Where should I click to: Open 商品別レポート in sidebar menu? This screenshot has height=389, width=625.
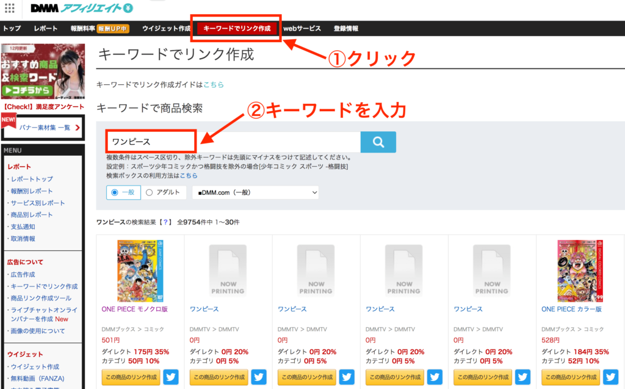[32, 214]
